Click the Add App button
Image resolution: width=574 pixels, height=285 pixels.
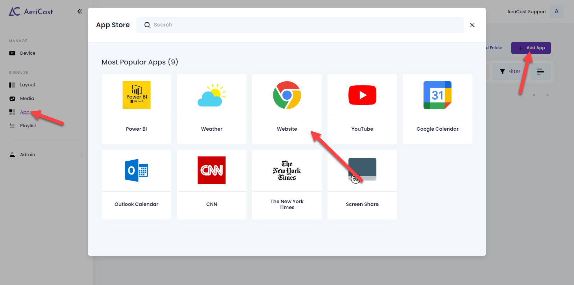pyautogui.click(x=531, y=48)
